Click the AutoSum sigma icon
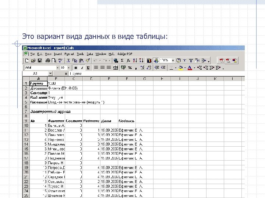Viewport: 265px width, 198px height. (x=122, y=60)
